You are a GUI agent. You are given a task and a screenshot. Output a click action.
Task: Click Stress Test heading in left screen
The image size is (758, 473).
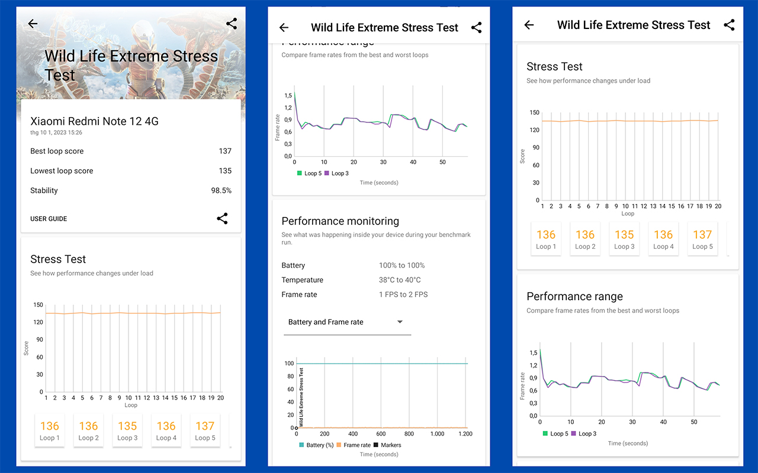tap(58, 259)
